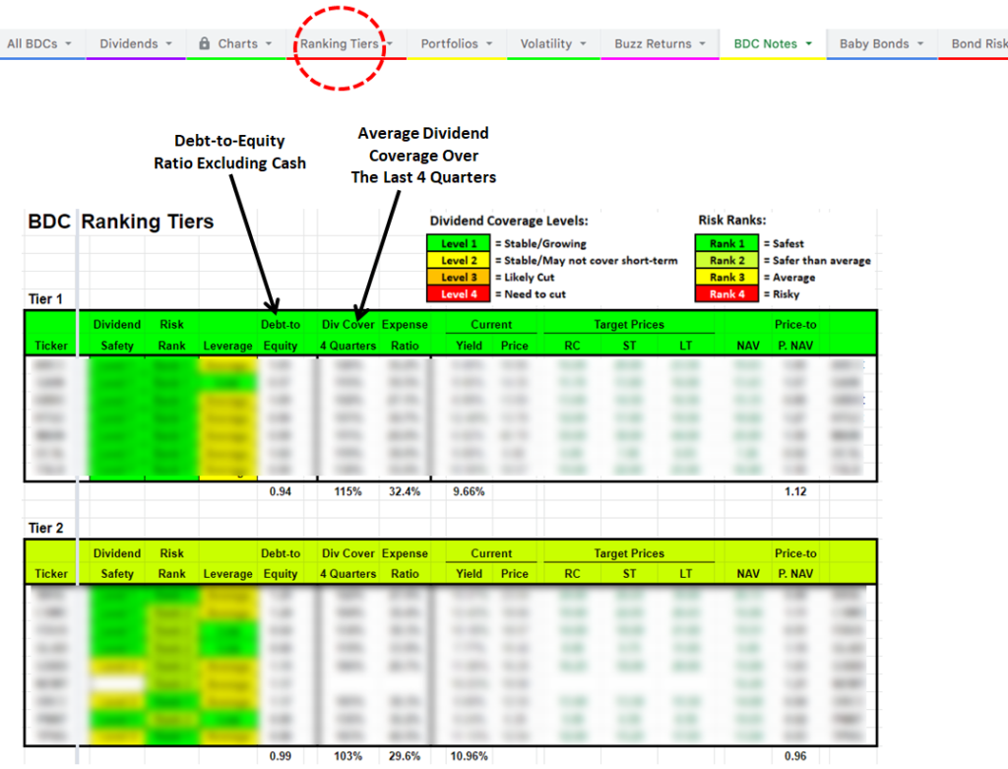Screen dimensions: 1008x769
Task: Open the BDC Notes tab dropdown arrow
Action: pos(810,43)
